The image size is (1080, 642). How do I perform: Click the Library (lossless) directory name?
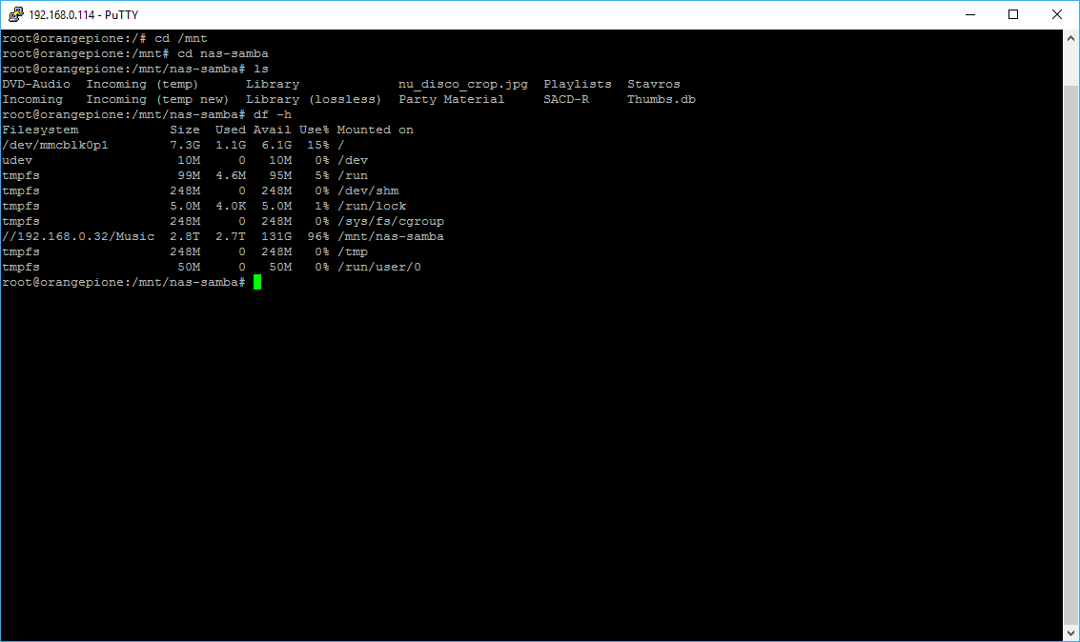pos(313,99)
